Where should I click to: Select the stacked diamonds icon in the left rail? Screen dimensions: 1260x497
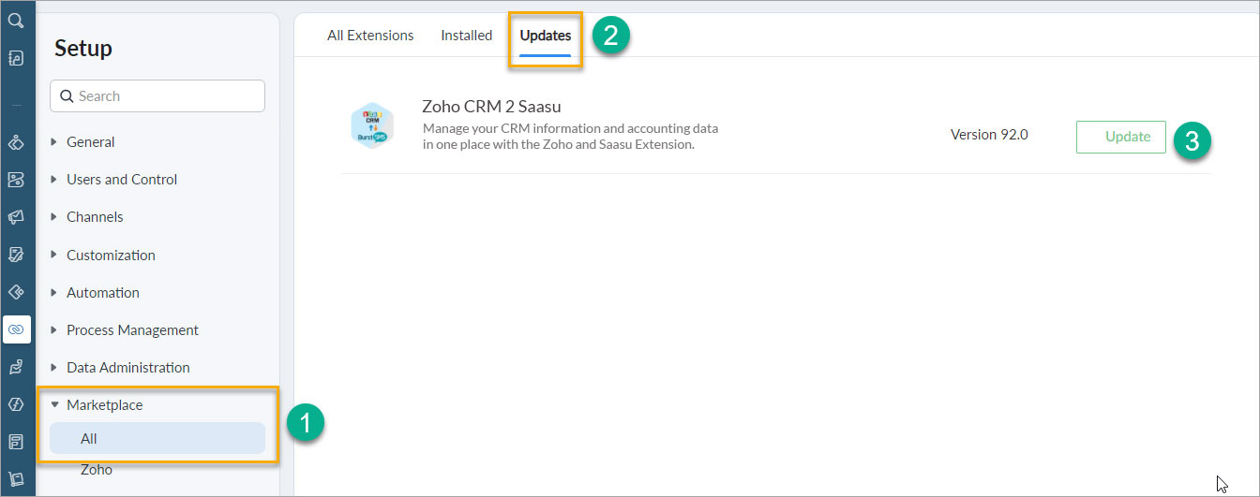(16, 142)
